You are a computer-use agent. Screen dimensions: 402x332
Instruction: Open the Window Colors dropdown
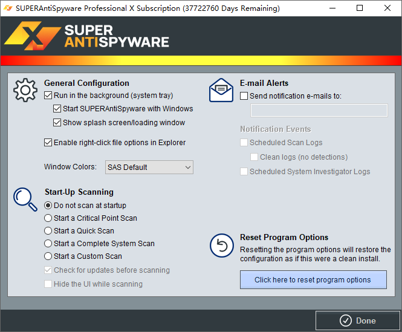tap(149, 168)
